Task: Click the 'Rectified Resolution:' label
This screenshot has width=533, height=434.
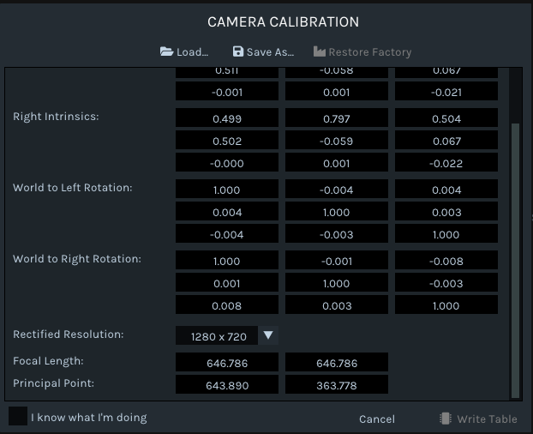Action: point(68,335)
